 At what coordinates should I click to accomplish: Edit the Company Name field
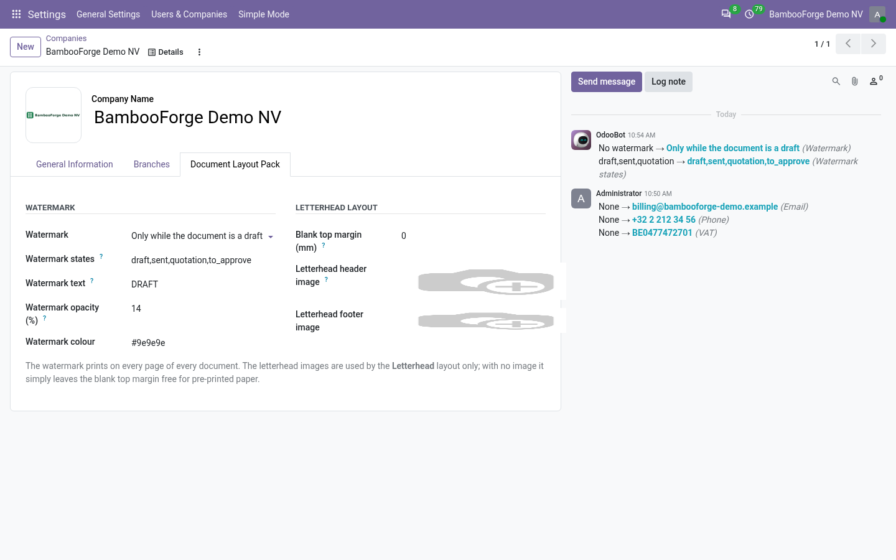click(319, 118)
